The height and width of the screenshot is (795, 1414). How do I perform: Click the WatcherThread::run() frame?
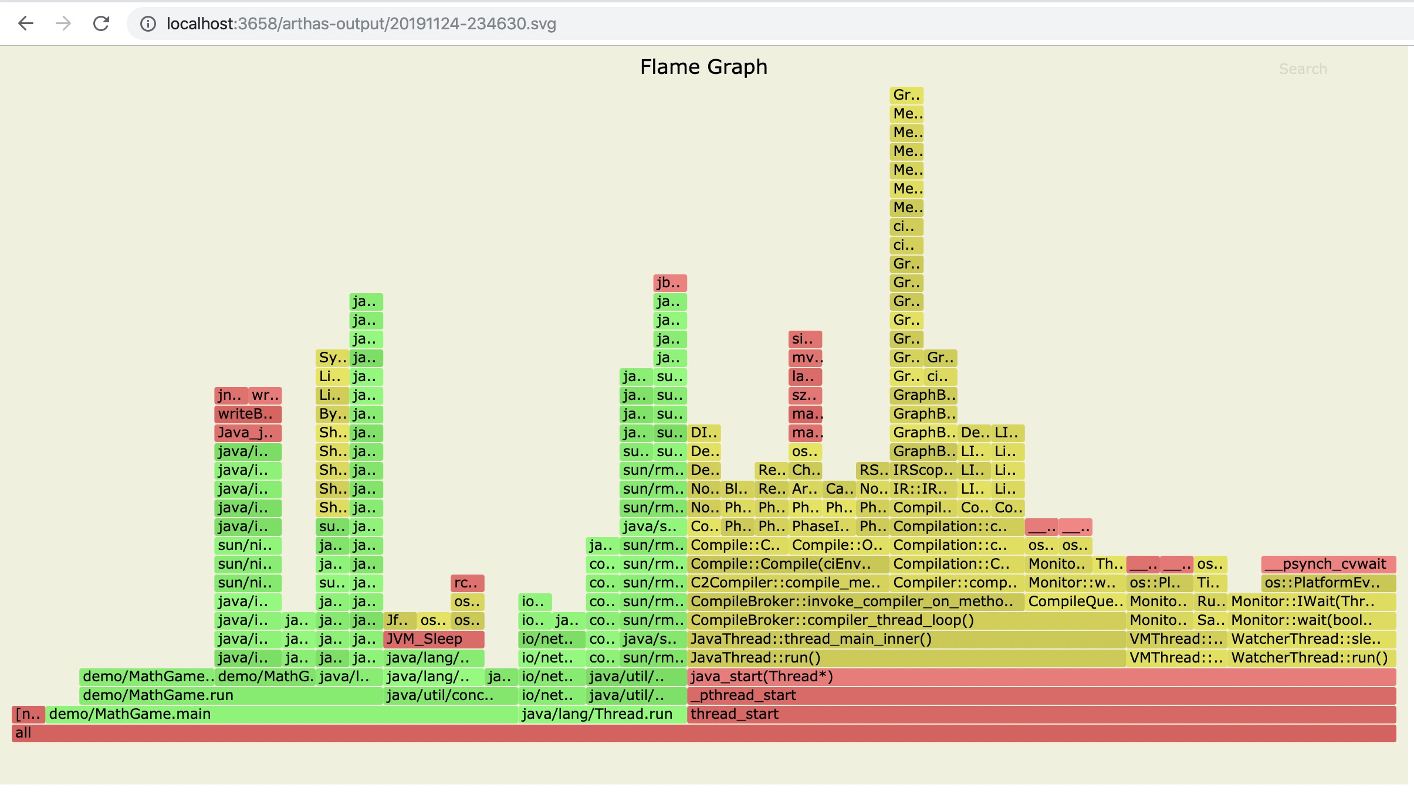pyautogui.click(x=1312, y=658)
